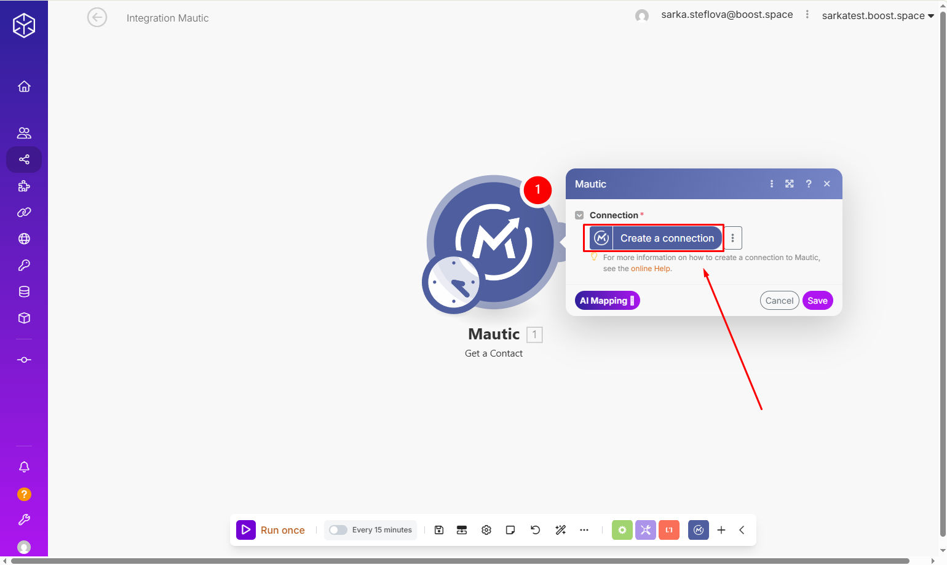
Task: Open the three-dot menu beside Create a connection
Action: [x=732, y=238]
